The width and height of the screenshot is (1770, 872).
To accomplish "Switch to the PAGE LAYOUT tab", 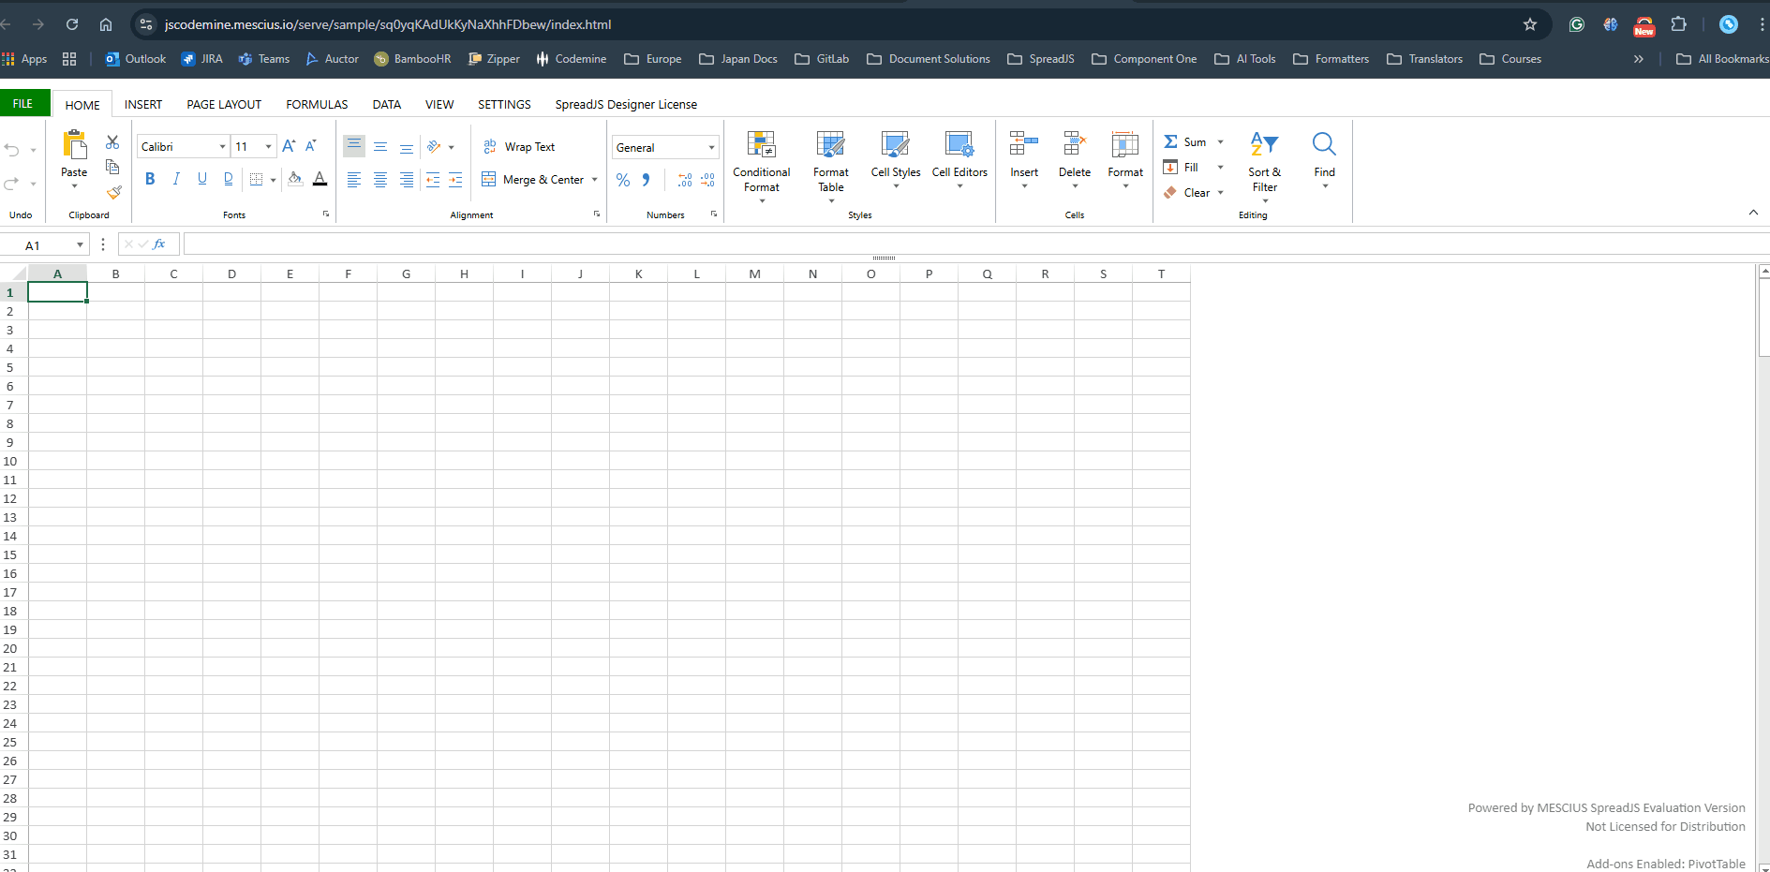I will (x=224, y=105).
